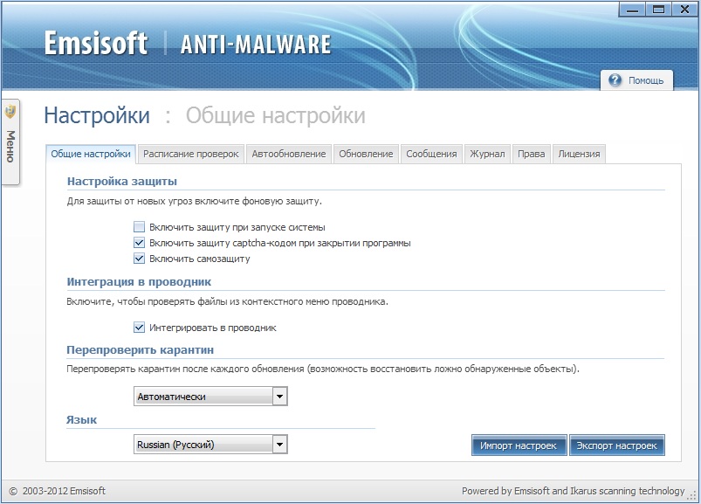
Task: Click the Интеграция в проводник section heading
Action: (139, 282)
